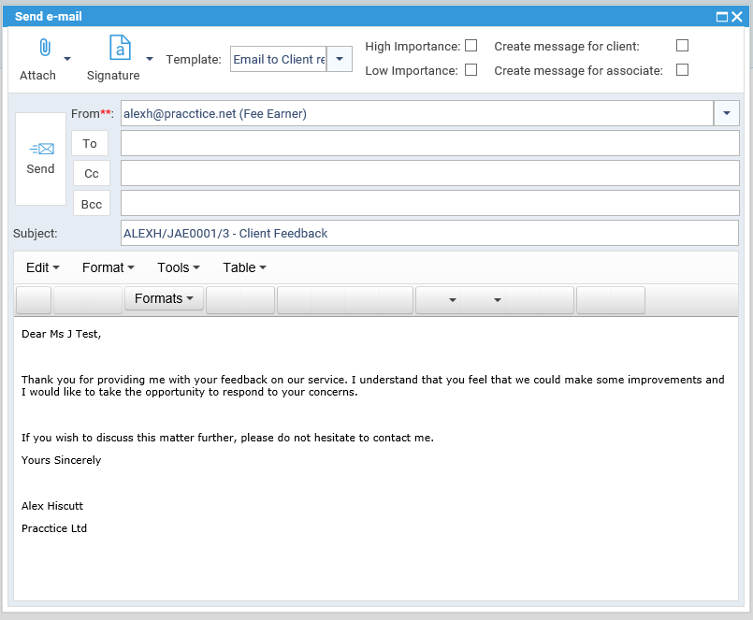
Task: Maximize the Send e-mail dialog
Action: click(x=721, y=17)
